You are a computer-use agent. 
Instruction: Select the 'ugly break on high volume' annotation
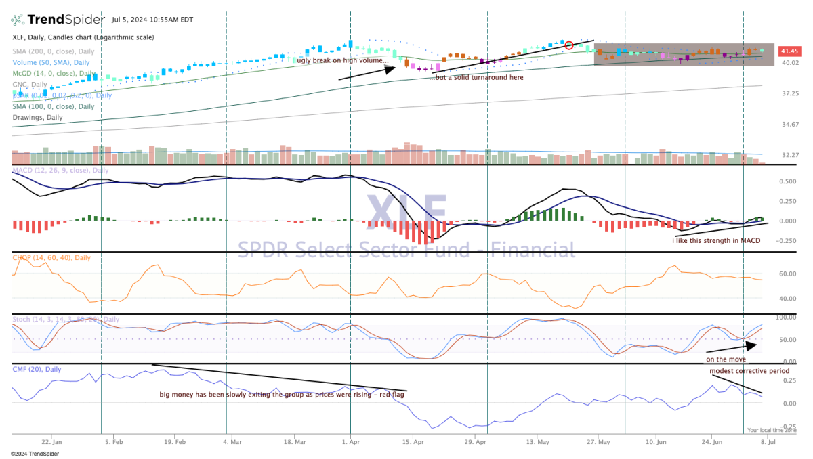click(343, 60)
